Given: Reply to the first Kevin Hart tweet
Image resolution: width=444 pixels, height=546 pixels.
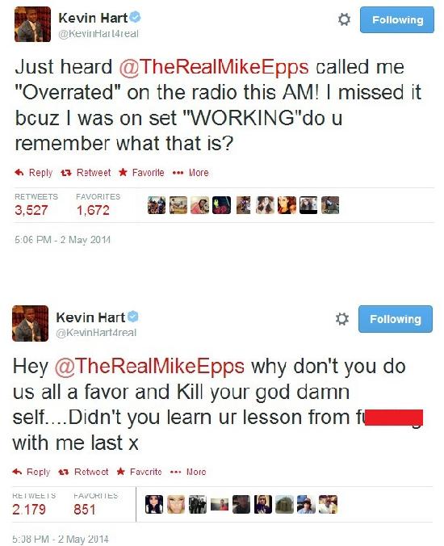Looking at the screenshot, I should (x=33, y=172).
